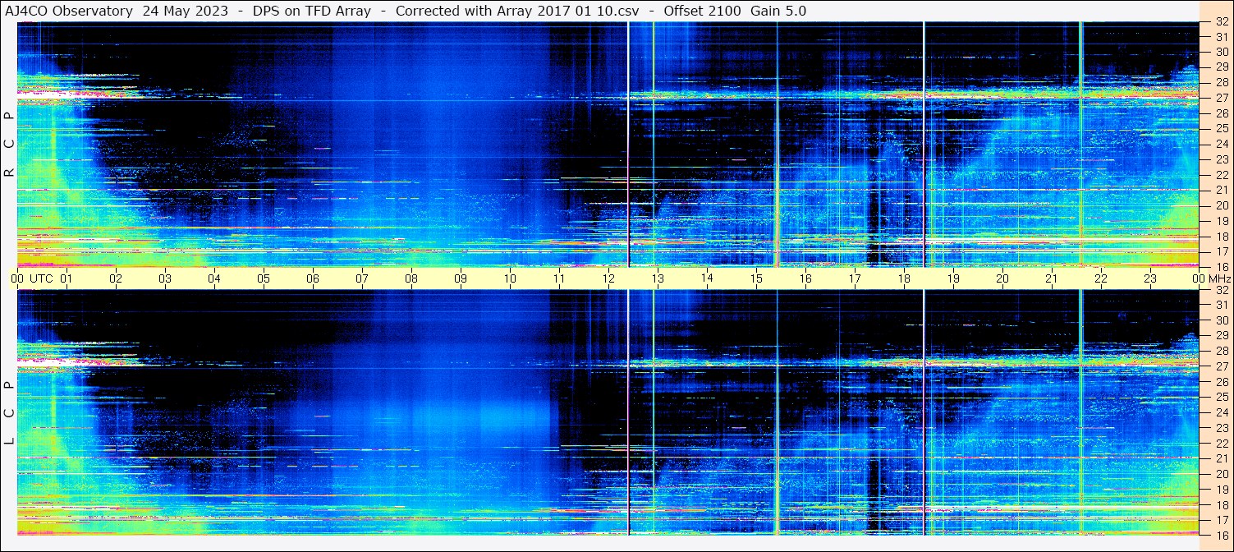
Task: Select the '08' hour tick label
Action: pos(411,278)
